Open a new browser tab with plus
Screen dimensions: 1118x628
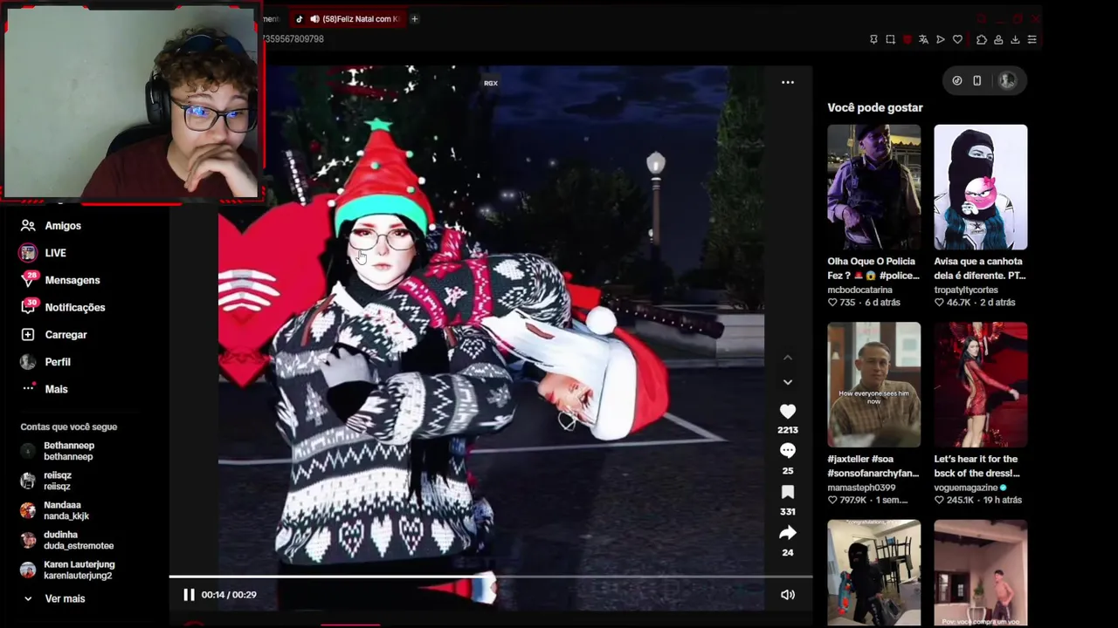click(415, 19)
